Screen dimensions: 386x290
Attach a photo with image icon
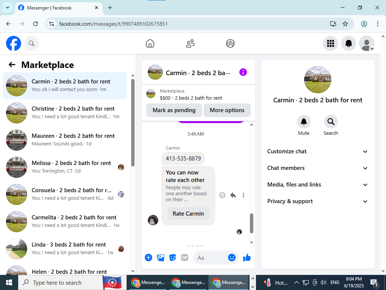tap(161, 258)
